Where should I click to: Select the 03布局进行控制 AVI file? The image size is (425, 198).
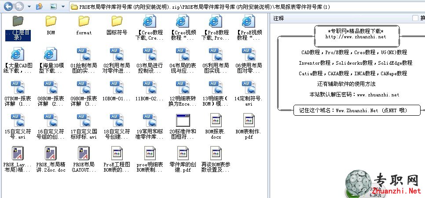[x=150, y=61]
